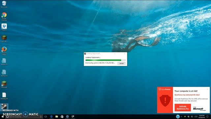Screen dimensions: 211x119
Task: Open the Dropbox desktop shortcut
Action: point(4,27)
